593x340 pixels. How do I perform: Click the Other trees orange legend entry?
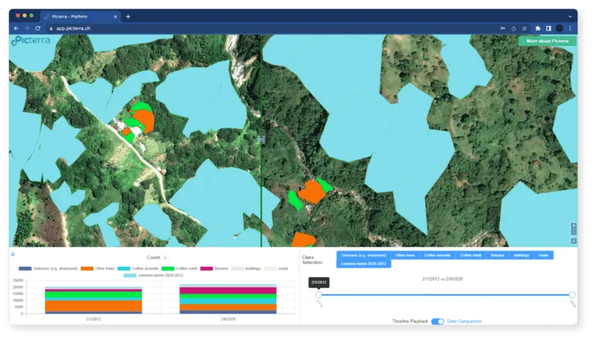(98, 269)
